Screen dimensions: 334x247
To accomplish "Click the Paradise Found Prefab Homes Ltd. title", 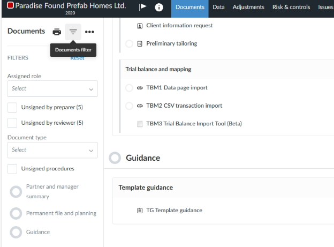I will tap(71, 5).
